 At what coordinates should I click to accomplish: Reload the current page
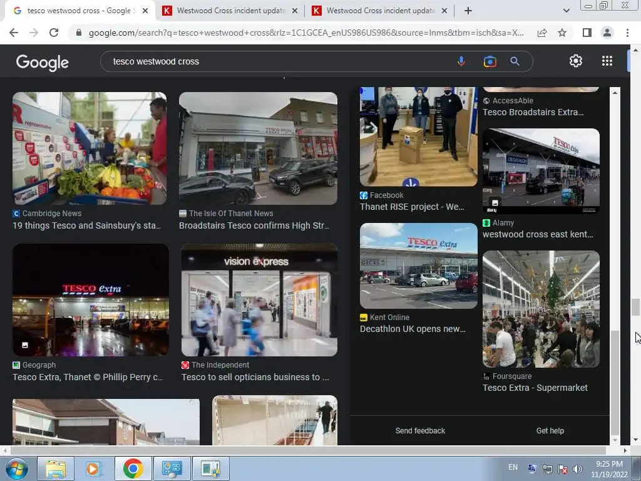pyautogui.click(x=54, y=33)
